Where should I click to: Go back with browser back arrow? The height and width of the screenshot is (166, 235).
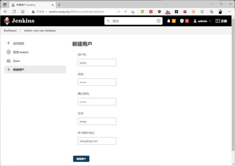coord(6,12)
